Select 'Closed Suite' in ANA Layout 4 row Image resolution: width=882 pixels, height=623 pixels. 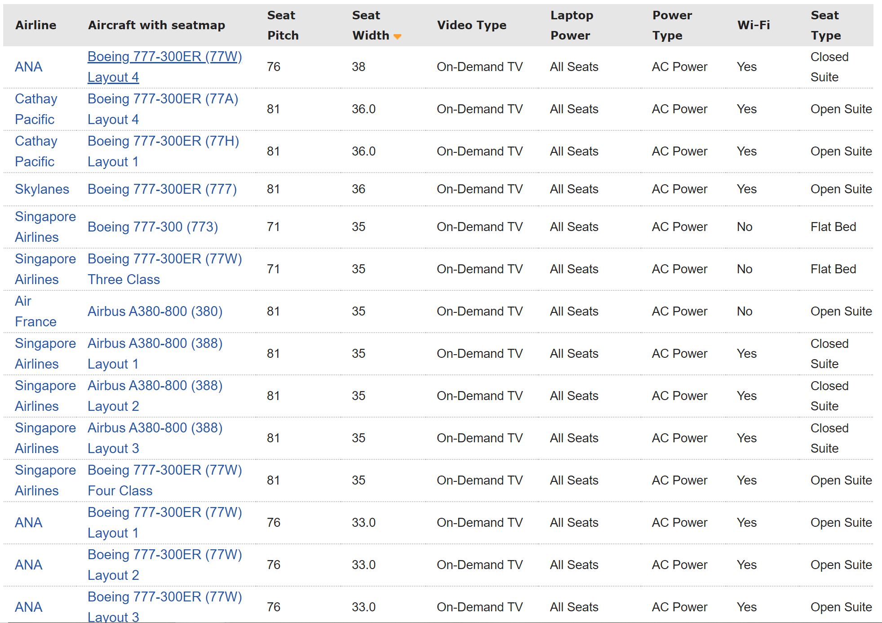(x=829, y=67)
